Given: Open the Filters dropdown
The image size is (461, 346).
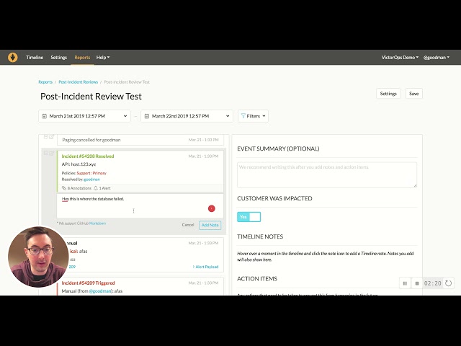Looking at the screenshot, I should click(x=253, y=116).
